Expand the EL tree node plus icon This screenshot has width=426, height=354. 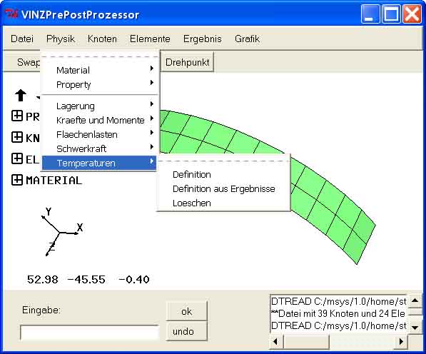point(17,158)
